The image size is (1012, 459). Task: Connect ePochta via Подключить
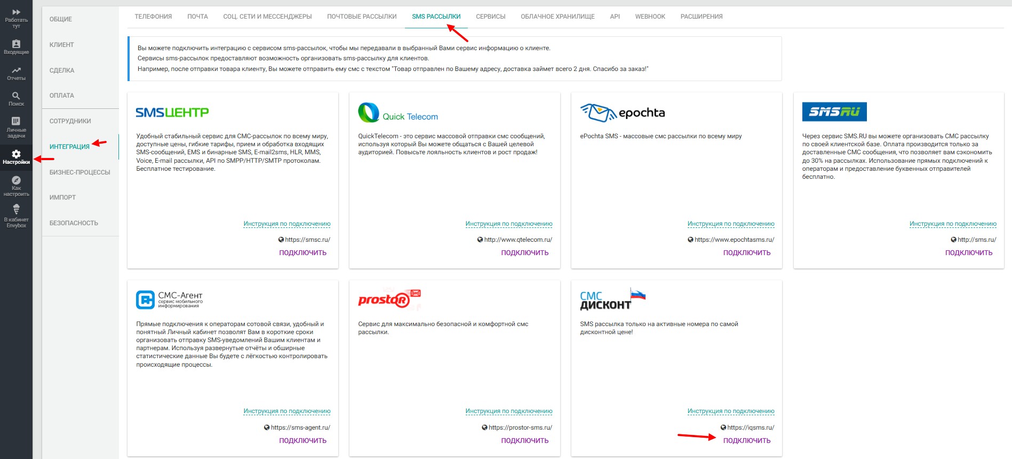tap(747, 253)
